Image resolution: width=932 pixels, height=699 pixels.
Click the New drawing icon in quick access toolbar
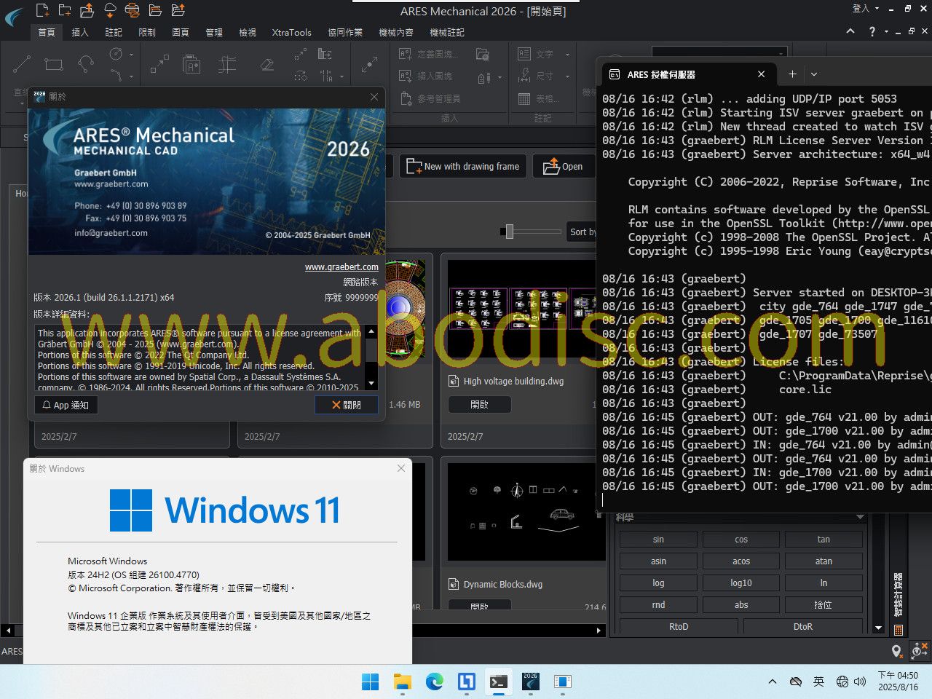click(42, 10)
